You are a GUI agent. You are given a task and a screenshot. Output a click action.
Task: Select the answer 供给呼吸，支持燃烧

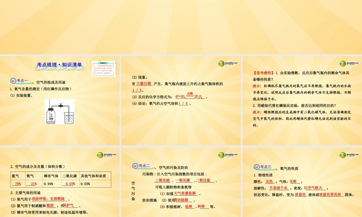pyautogui.click(x=48, y=199)
